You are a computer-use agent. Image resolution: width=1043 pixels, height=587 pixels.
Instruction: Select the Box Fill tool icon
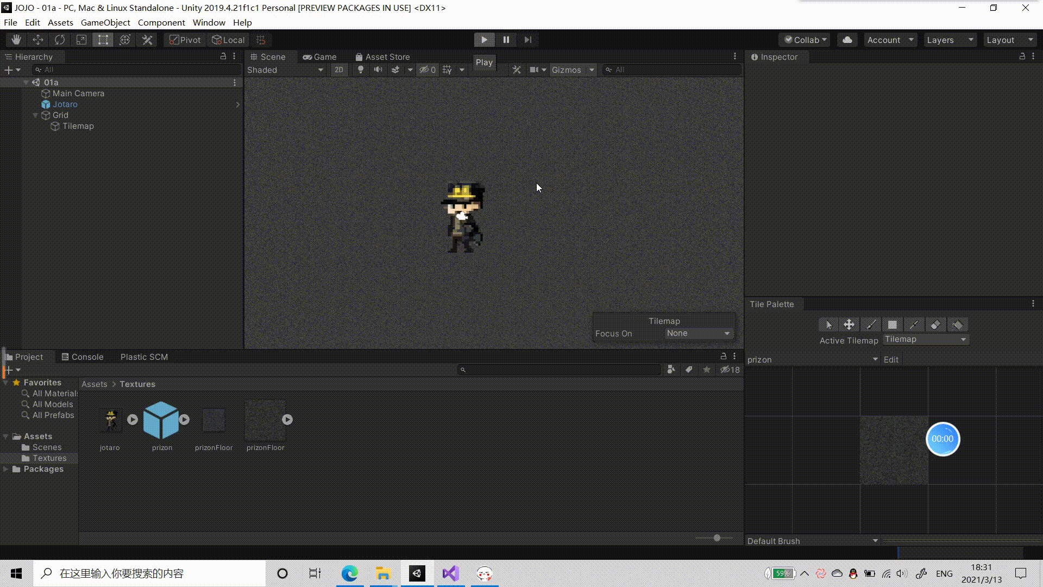(892, 324)
